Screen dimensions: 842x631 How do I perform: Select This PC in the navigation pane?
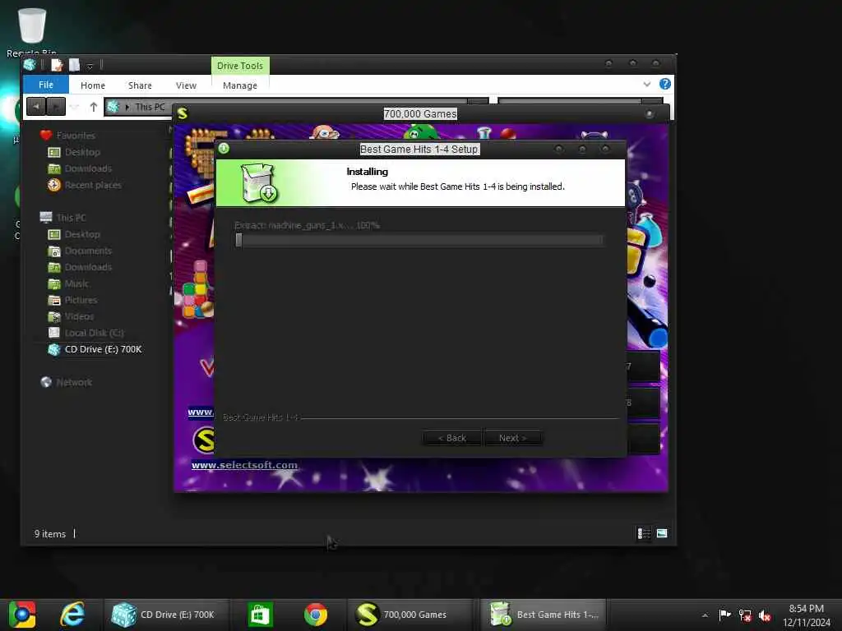point(71,218)
